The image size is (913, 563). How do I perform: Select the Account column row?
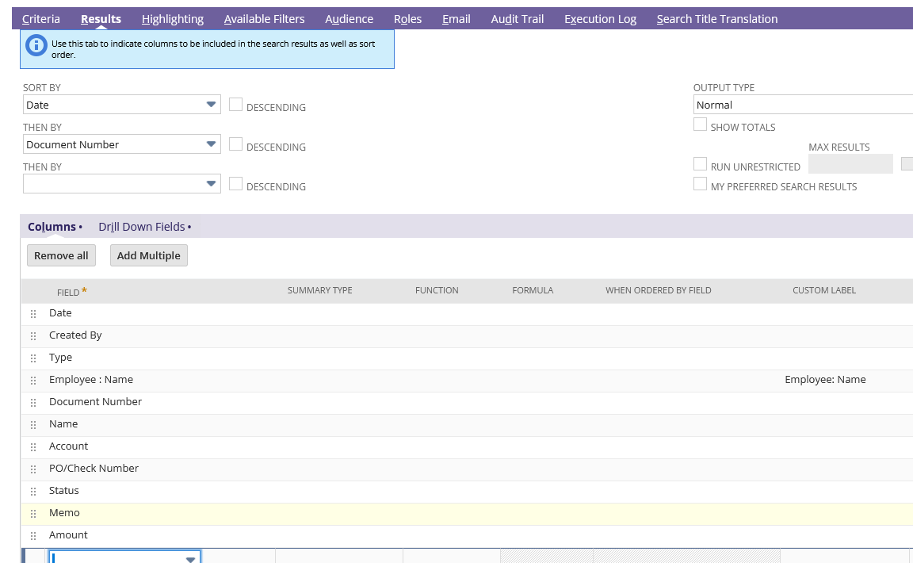467,446
